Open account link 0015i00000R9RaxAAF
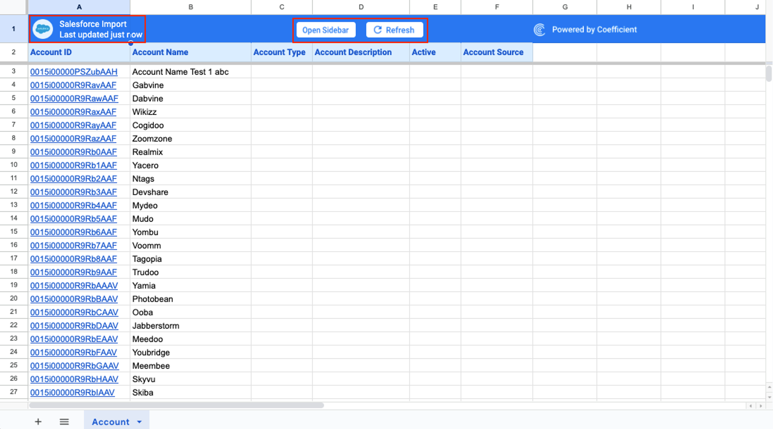 [73, 112]
